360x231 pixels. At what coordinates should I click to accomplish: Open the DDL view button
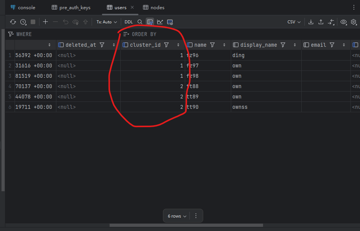point(129,22)
